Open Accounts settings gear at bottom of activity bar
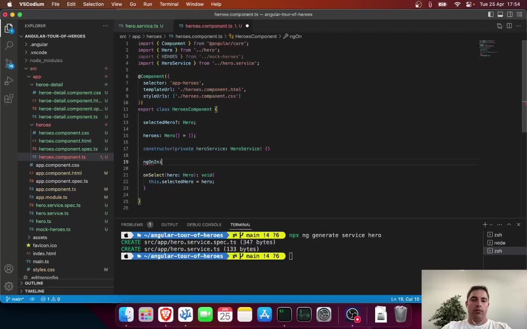527x329 pixels. pyautogui.click(x=9, y=286)
